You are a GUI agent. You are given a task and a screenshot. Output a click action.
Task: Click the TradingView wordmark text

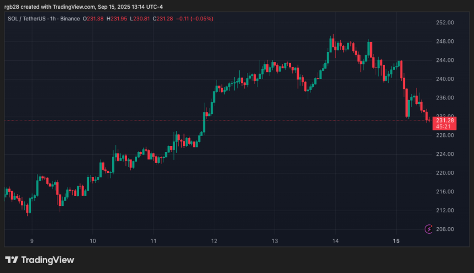pos(48,260)
